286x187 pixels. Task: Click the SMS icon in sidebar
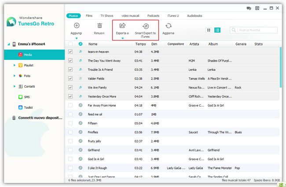[20, 97]
